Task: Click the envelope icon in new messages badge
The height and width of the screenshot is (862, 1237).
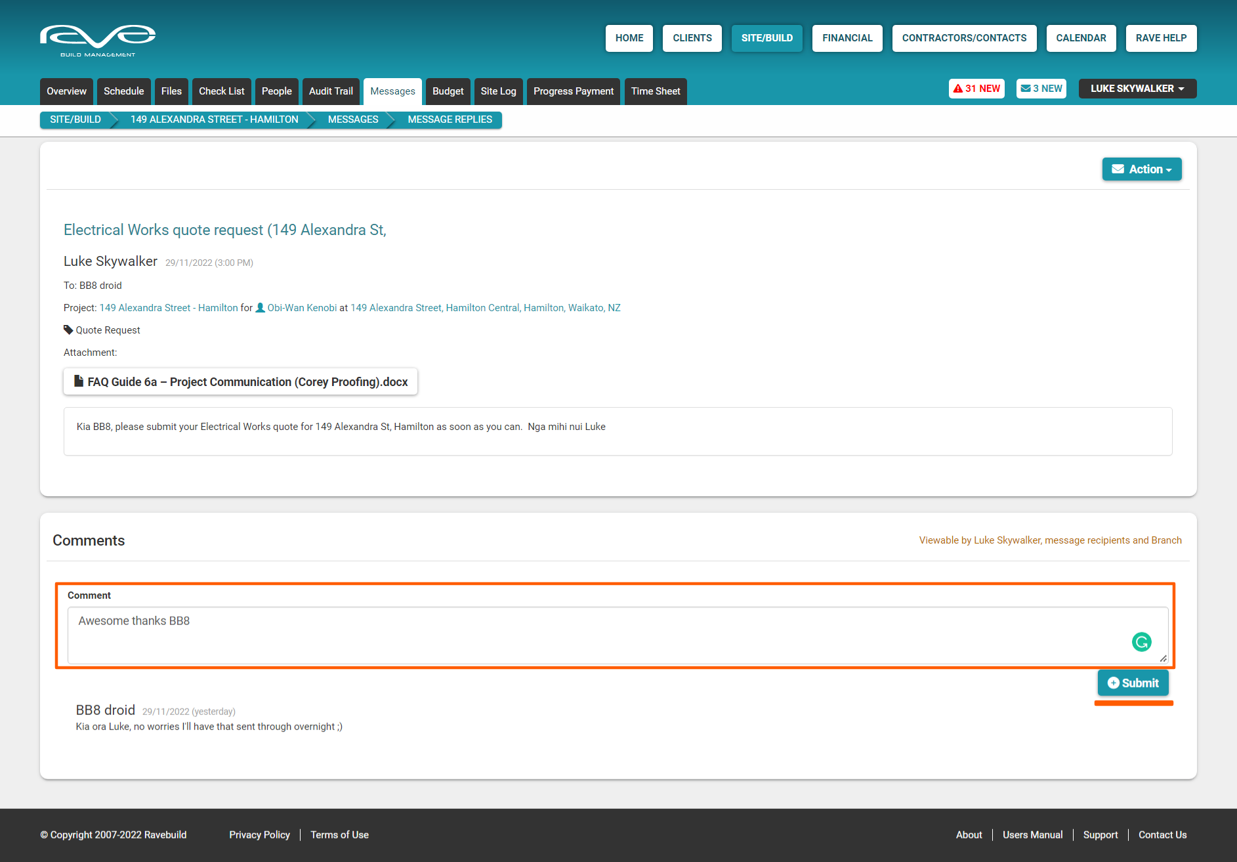Action: (x=1026, y=89)
